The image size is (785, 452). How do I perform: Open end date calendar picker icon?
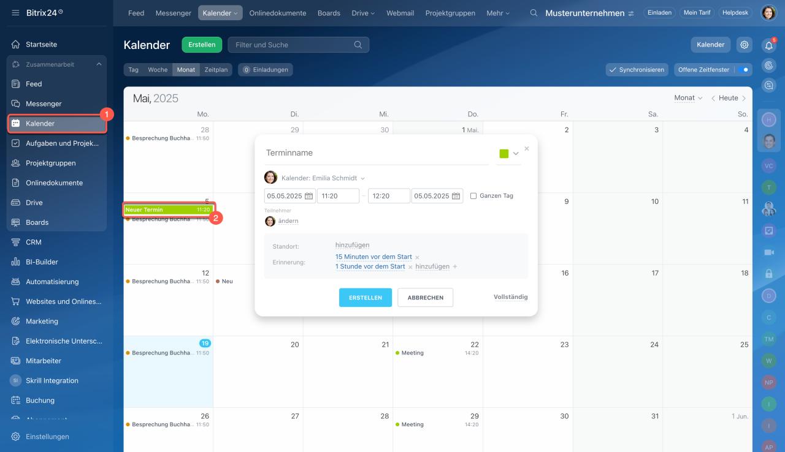456,196
